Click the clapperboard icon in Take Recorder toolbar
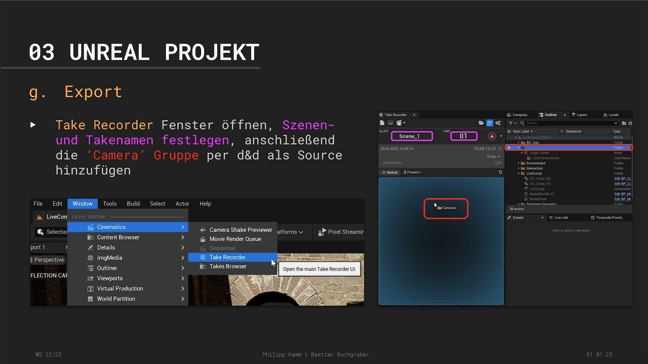This screenshot has width=648, height=364. [x=399, y=123]
